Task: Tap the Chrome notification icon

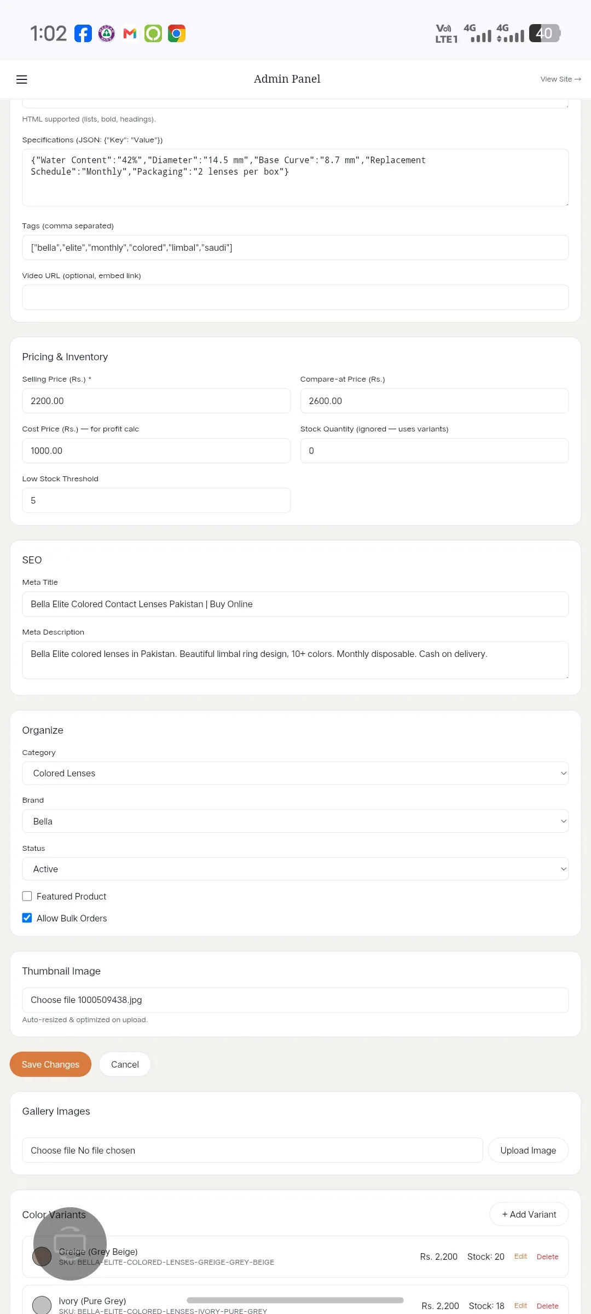Action: click(177, 33)
